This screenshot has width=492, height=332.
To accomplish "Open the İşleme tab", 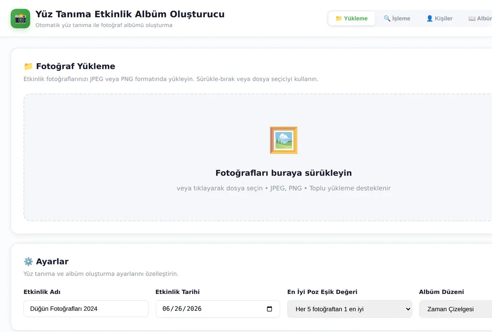I will tap(397, 18).
